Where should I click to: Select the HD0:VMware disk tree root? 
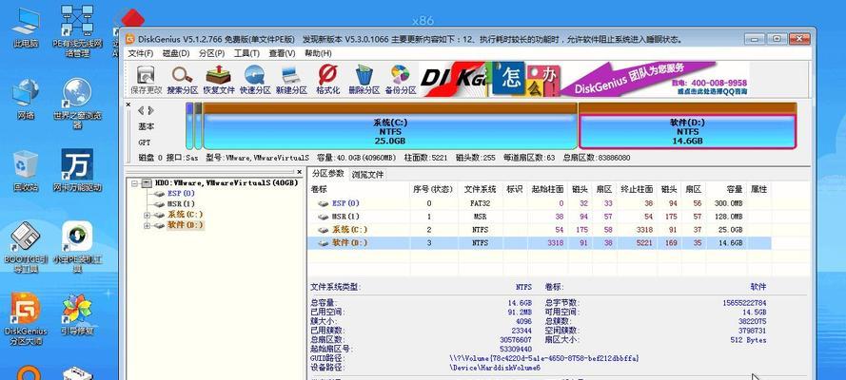coord(226,183)
